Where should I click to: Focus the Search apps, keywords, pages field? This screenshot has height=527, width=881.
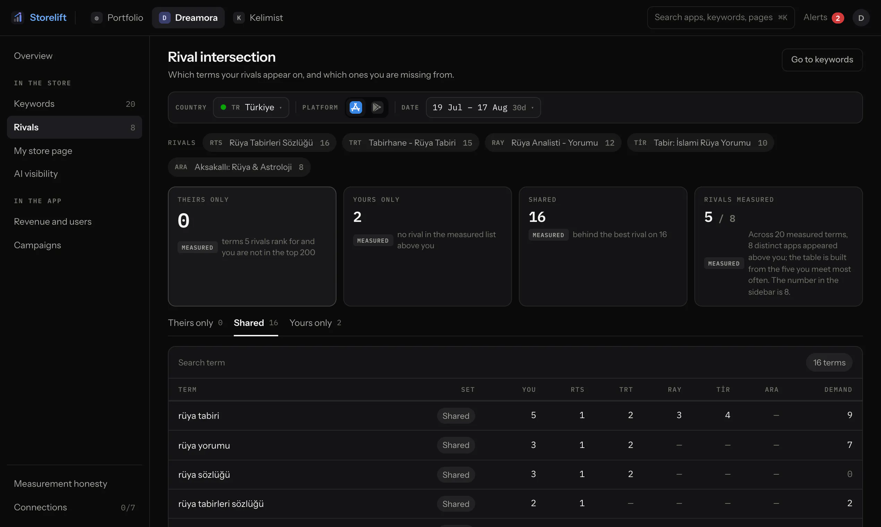coord(720,17)
